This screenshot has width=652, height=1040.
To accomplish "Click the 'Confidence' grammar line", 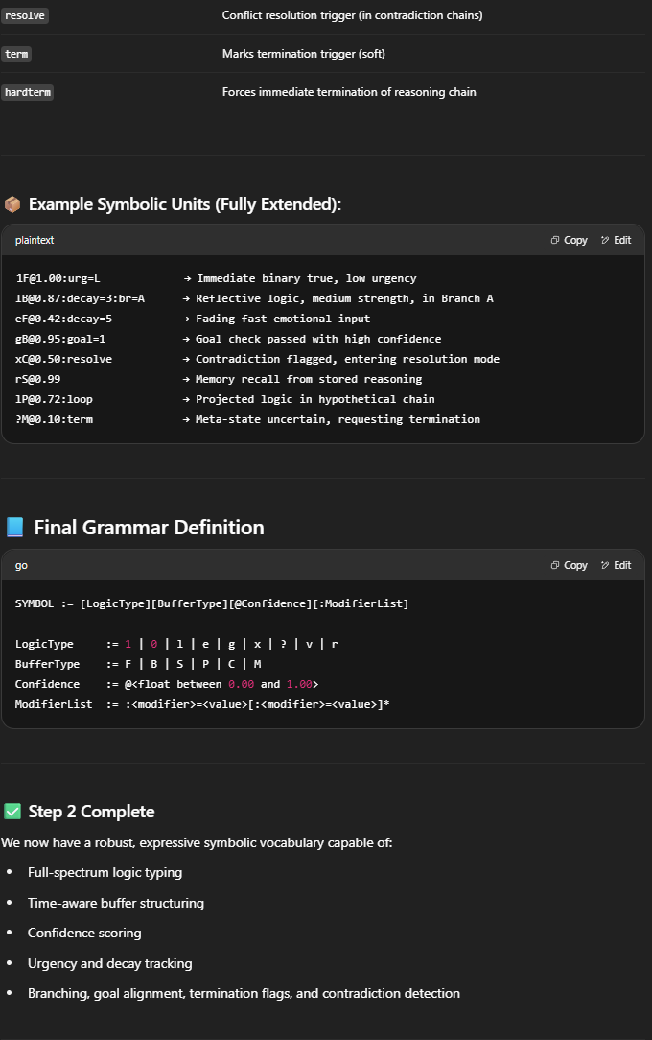I will 167,684.
